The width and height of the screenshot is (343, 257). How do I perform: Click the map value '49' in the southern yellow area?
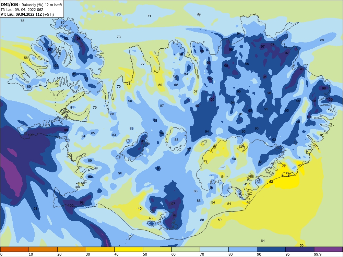coord(140,209)
